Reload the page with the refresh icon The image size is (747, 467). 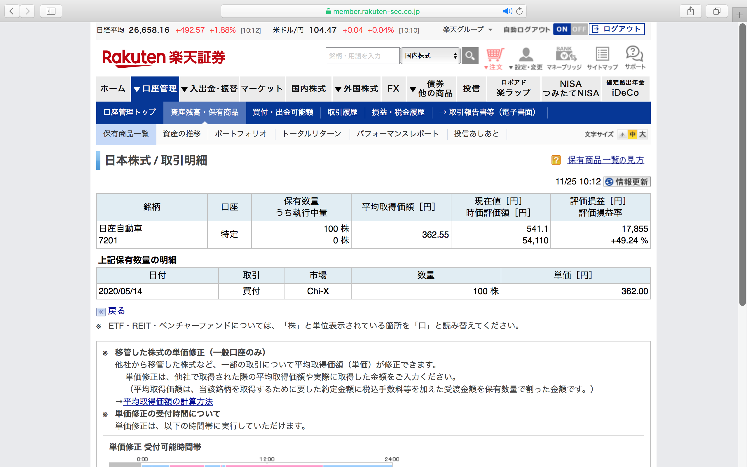(x=519, y=11)
